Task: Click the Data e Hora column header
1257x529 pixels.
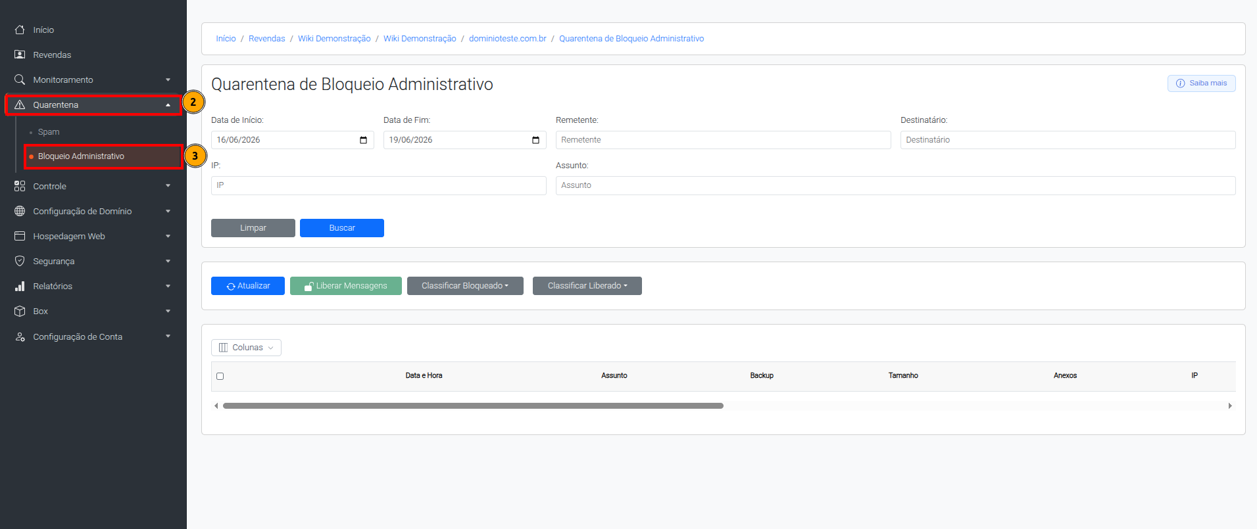Action: click(x=424, y=376)
